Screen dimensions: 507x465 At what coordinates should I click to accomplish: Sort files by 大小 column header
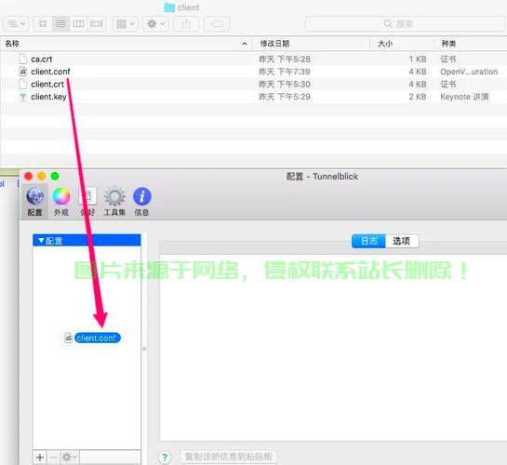click(x=402, y=44)
